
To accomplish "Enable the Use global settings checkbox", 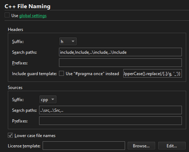I will pyautogui.click(x=7, y=15).
